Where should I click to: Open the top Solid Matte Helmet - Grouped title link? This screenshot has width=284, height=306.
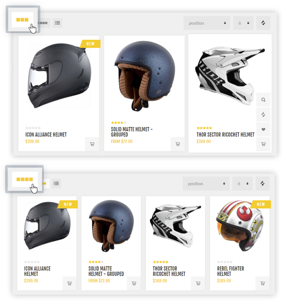[x=132, y=132]
